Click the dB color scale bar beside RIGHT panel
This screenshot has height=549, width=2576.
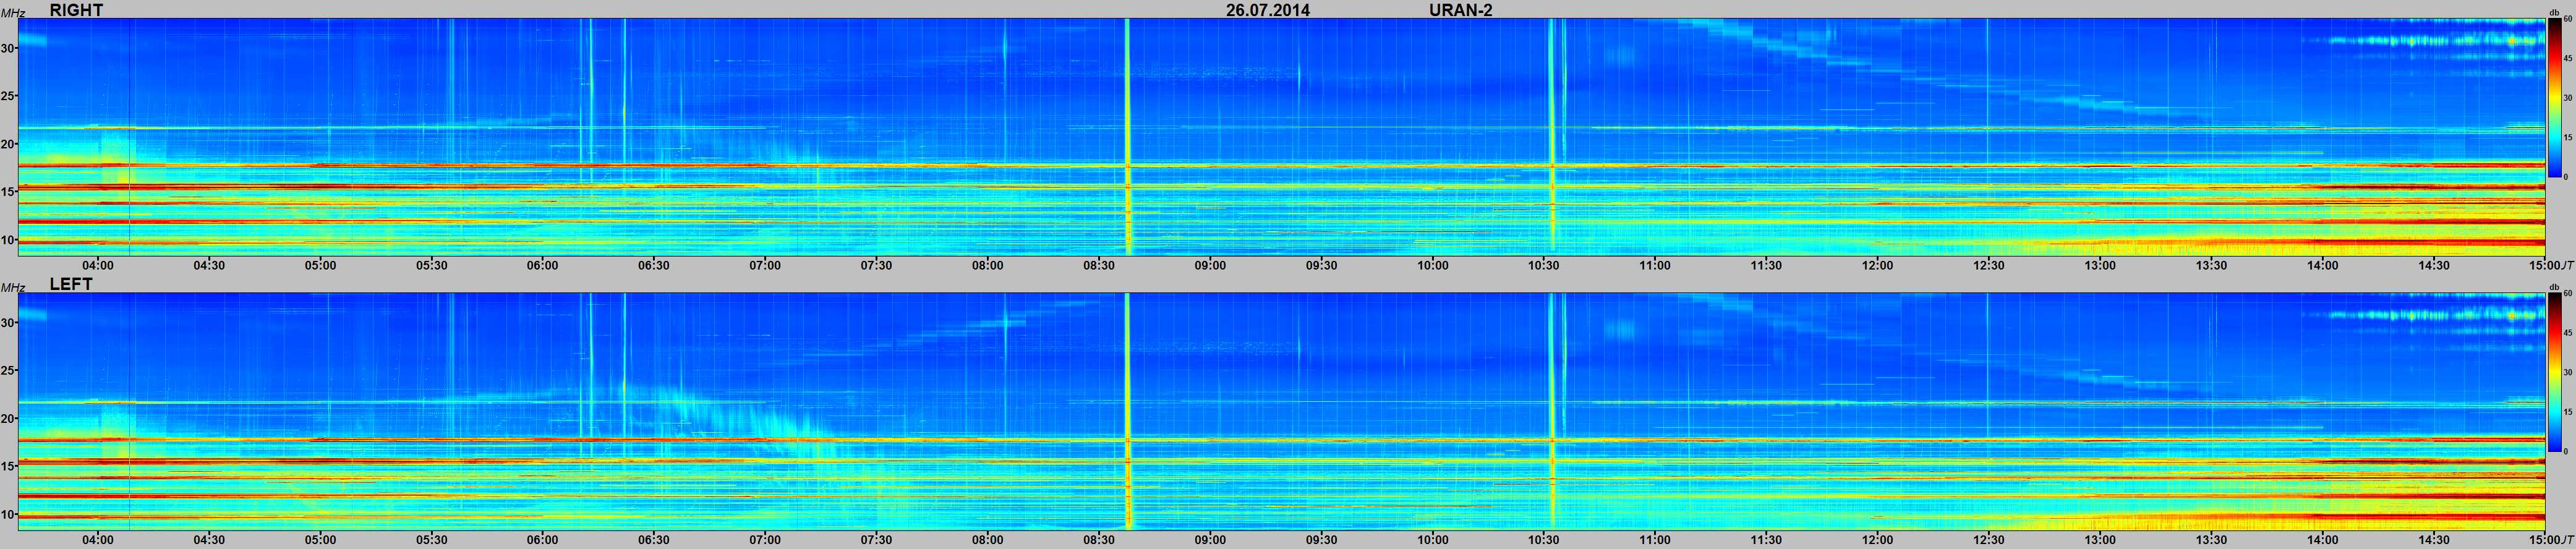(2554, 98)
